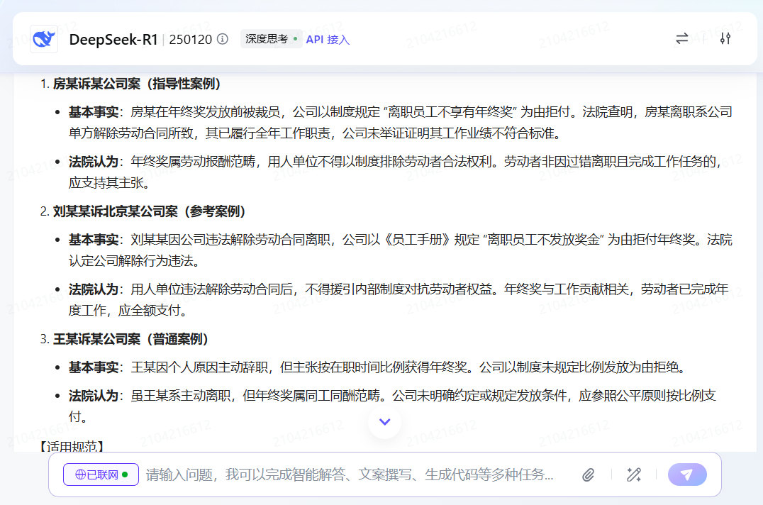This screenshot has height=505, width=763.
Task: Open the DeepSeek-R1 model name selector
Action: 113,39
